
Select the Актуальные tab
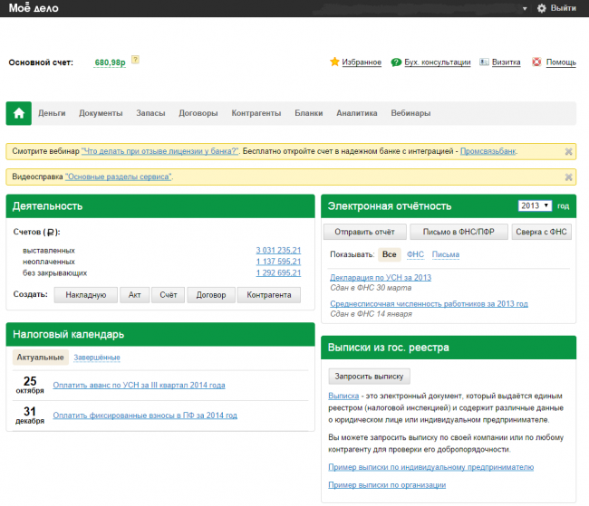click(41, 358)
